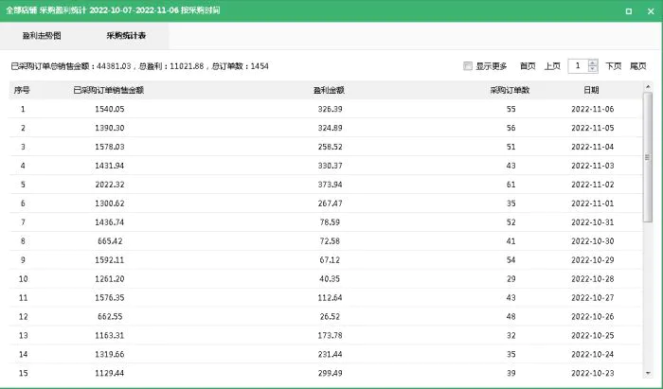Click the 已采购订单销售金额 column header

[109, 89]
